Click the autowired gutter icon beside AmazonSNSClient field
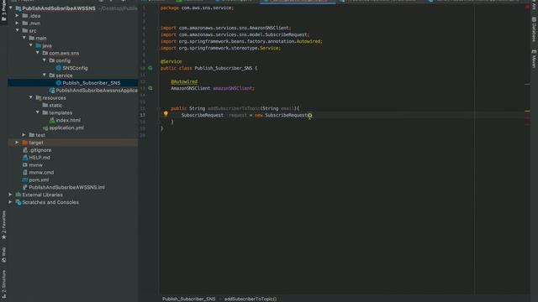 point(150,88)
